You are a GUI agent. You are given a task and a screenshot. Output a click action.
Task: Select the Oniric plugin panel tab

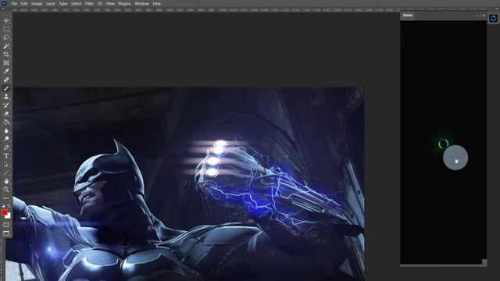tap(408, 16)
